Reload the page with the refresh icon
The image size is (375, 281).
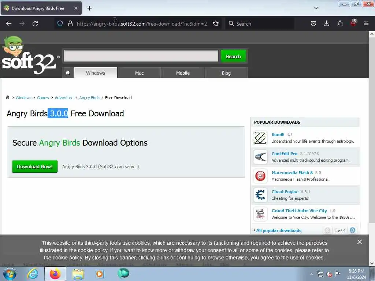point(35,24)
